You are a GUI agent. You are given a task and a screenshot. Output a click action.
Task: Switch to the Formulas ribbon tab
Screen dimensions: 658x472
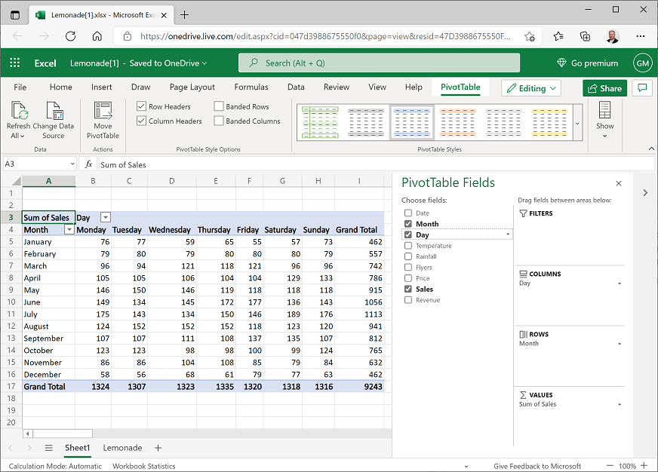251,87
